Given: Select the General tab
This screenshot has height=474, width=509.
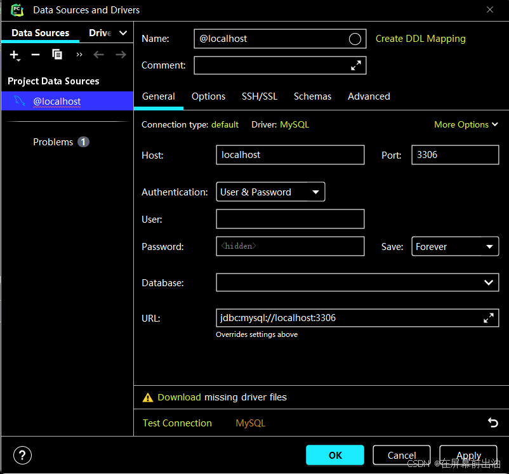Looking at the screenshot, I should (159, 96).
